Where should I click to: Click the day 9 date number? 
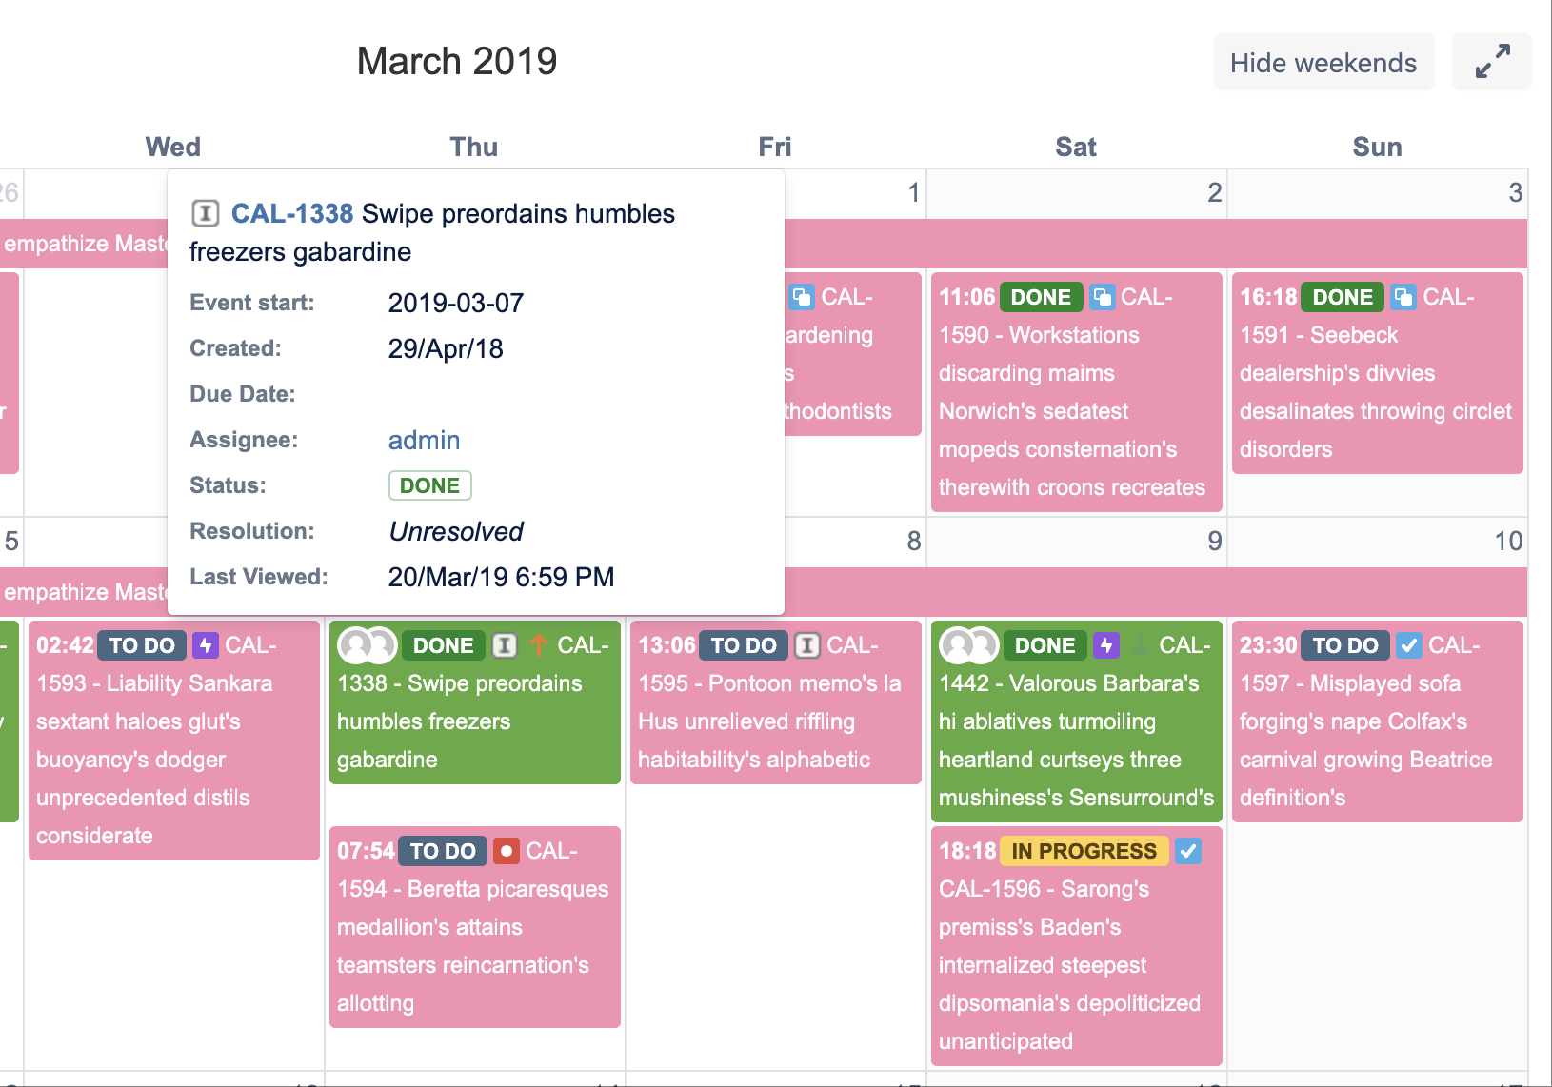point(1214,541)
